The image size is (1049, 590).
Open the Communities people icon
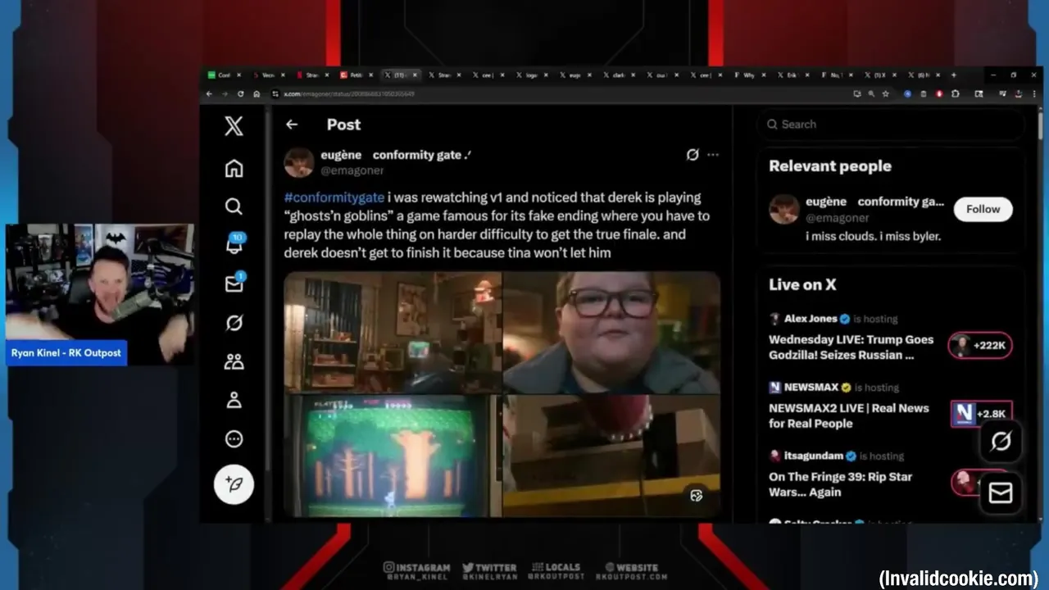[234, 361]
